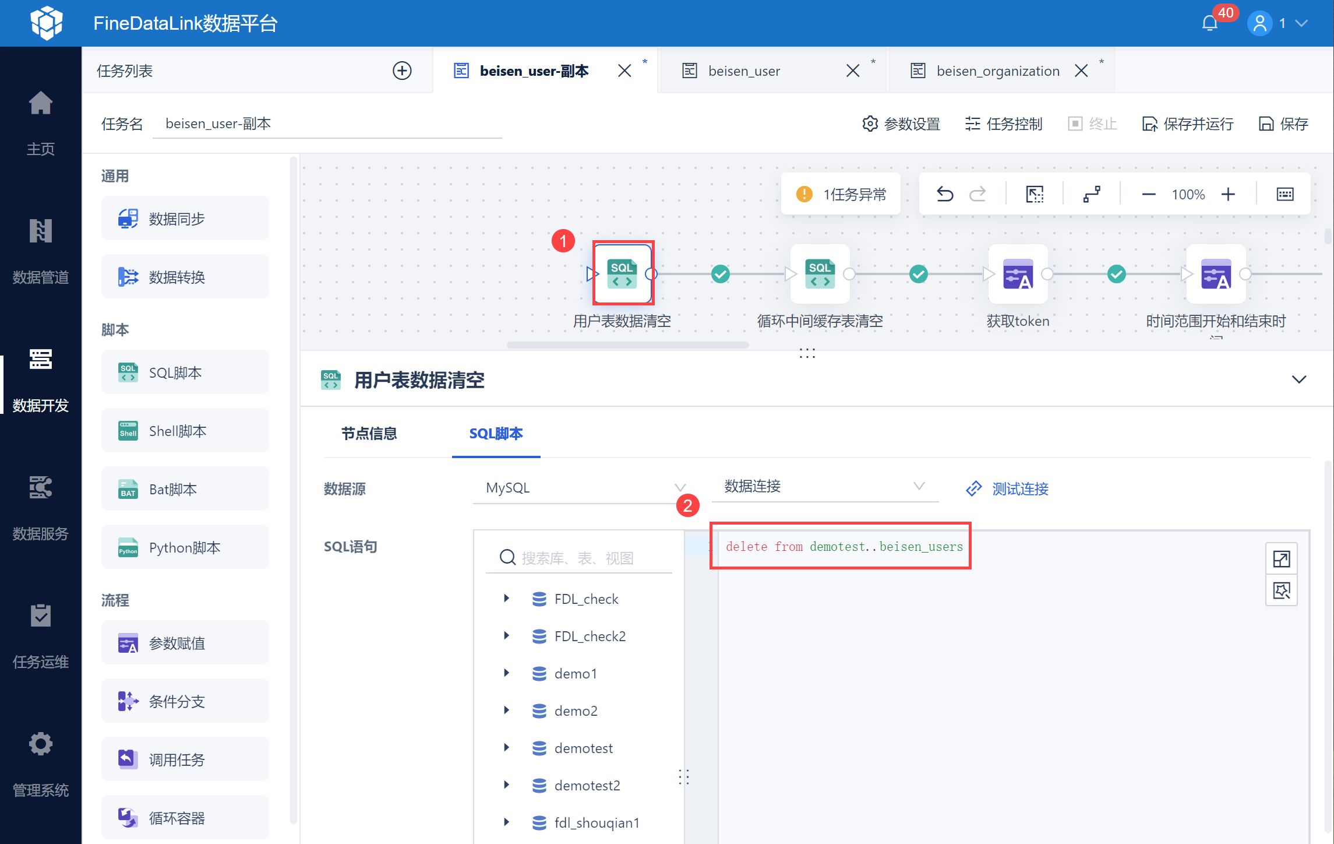Expand the demotest database tree node

click(506, 748)
